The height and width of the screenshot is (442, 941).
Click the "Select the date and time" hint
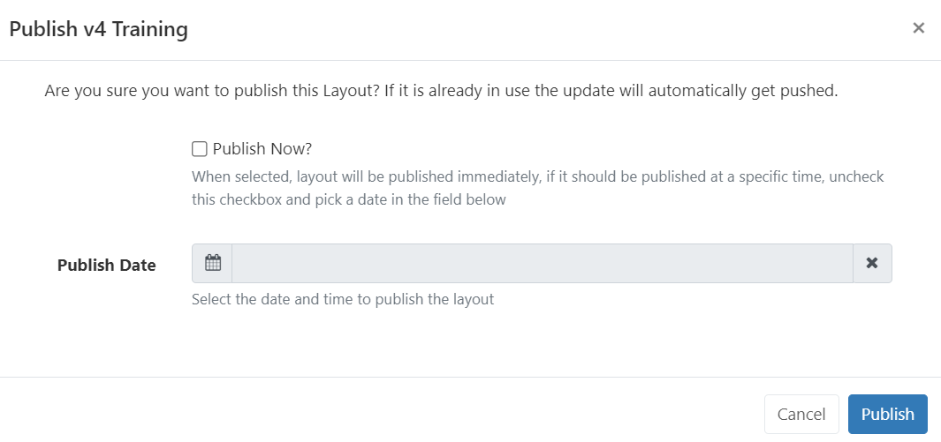pos(343,299)
